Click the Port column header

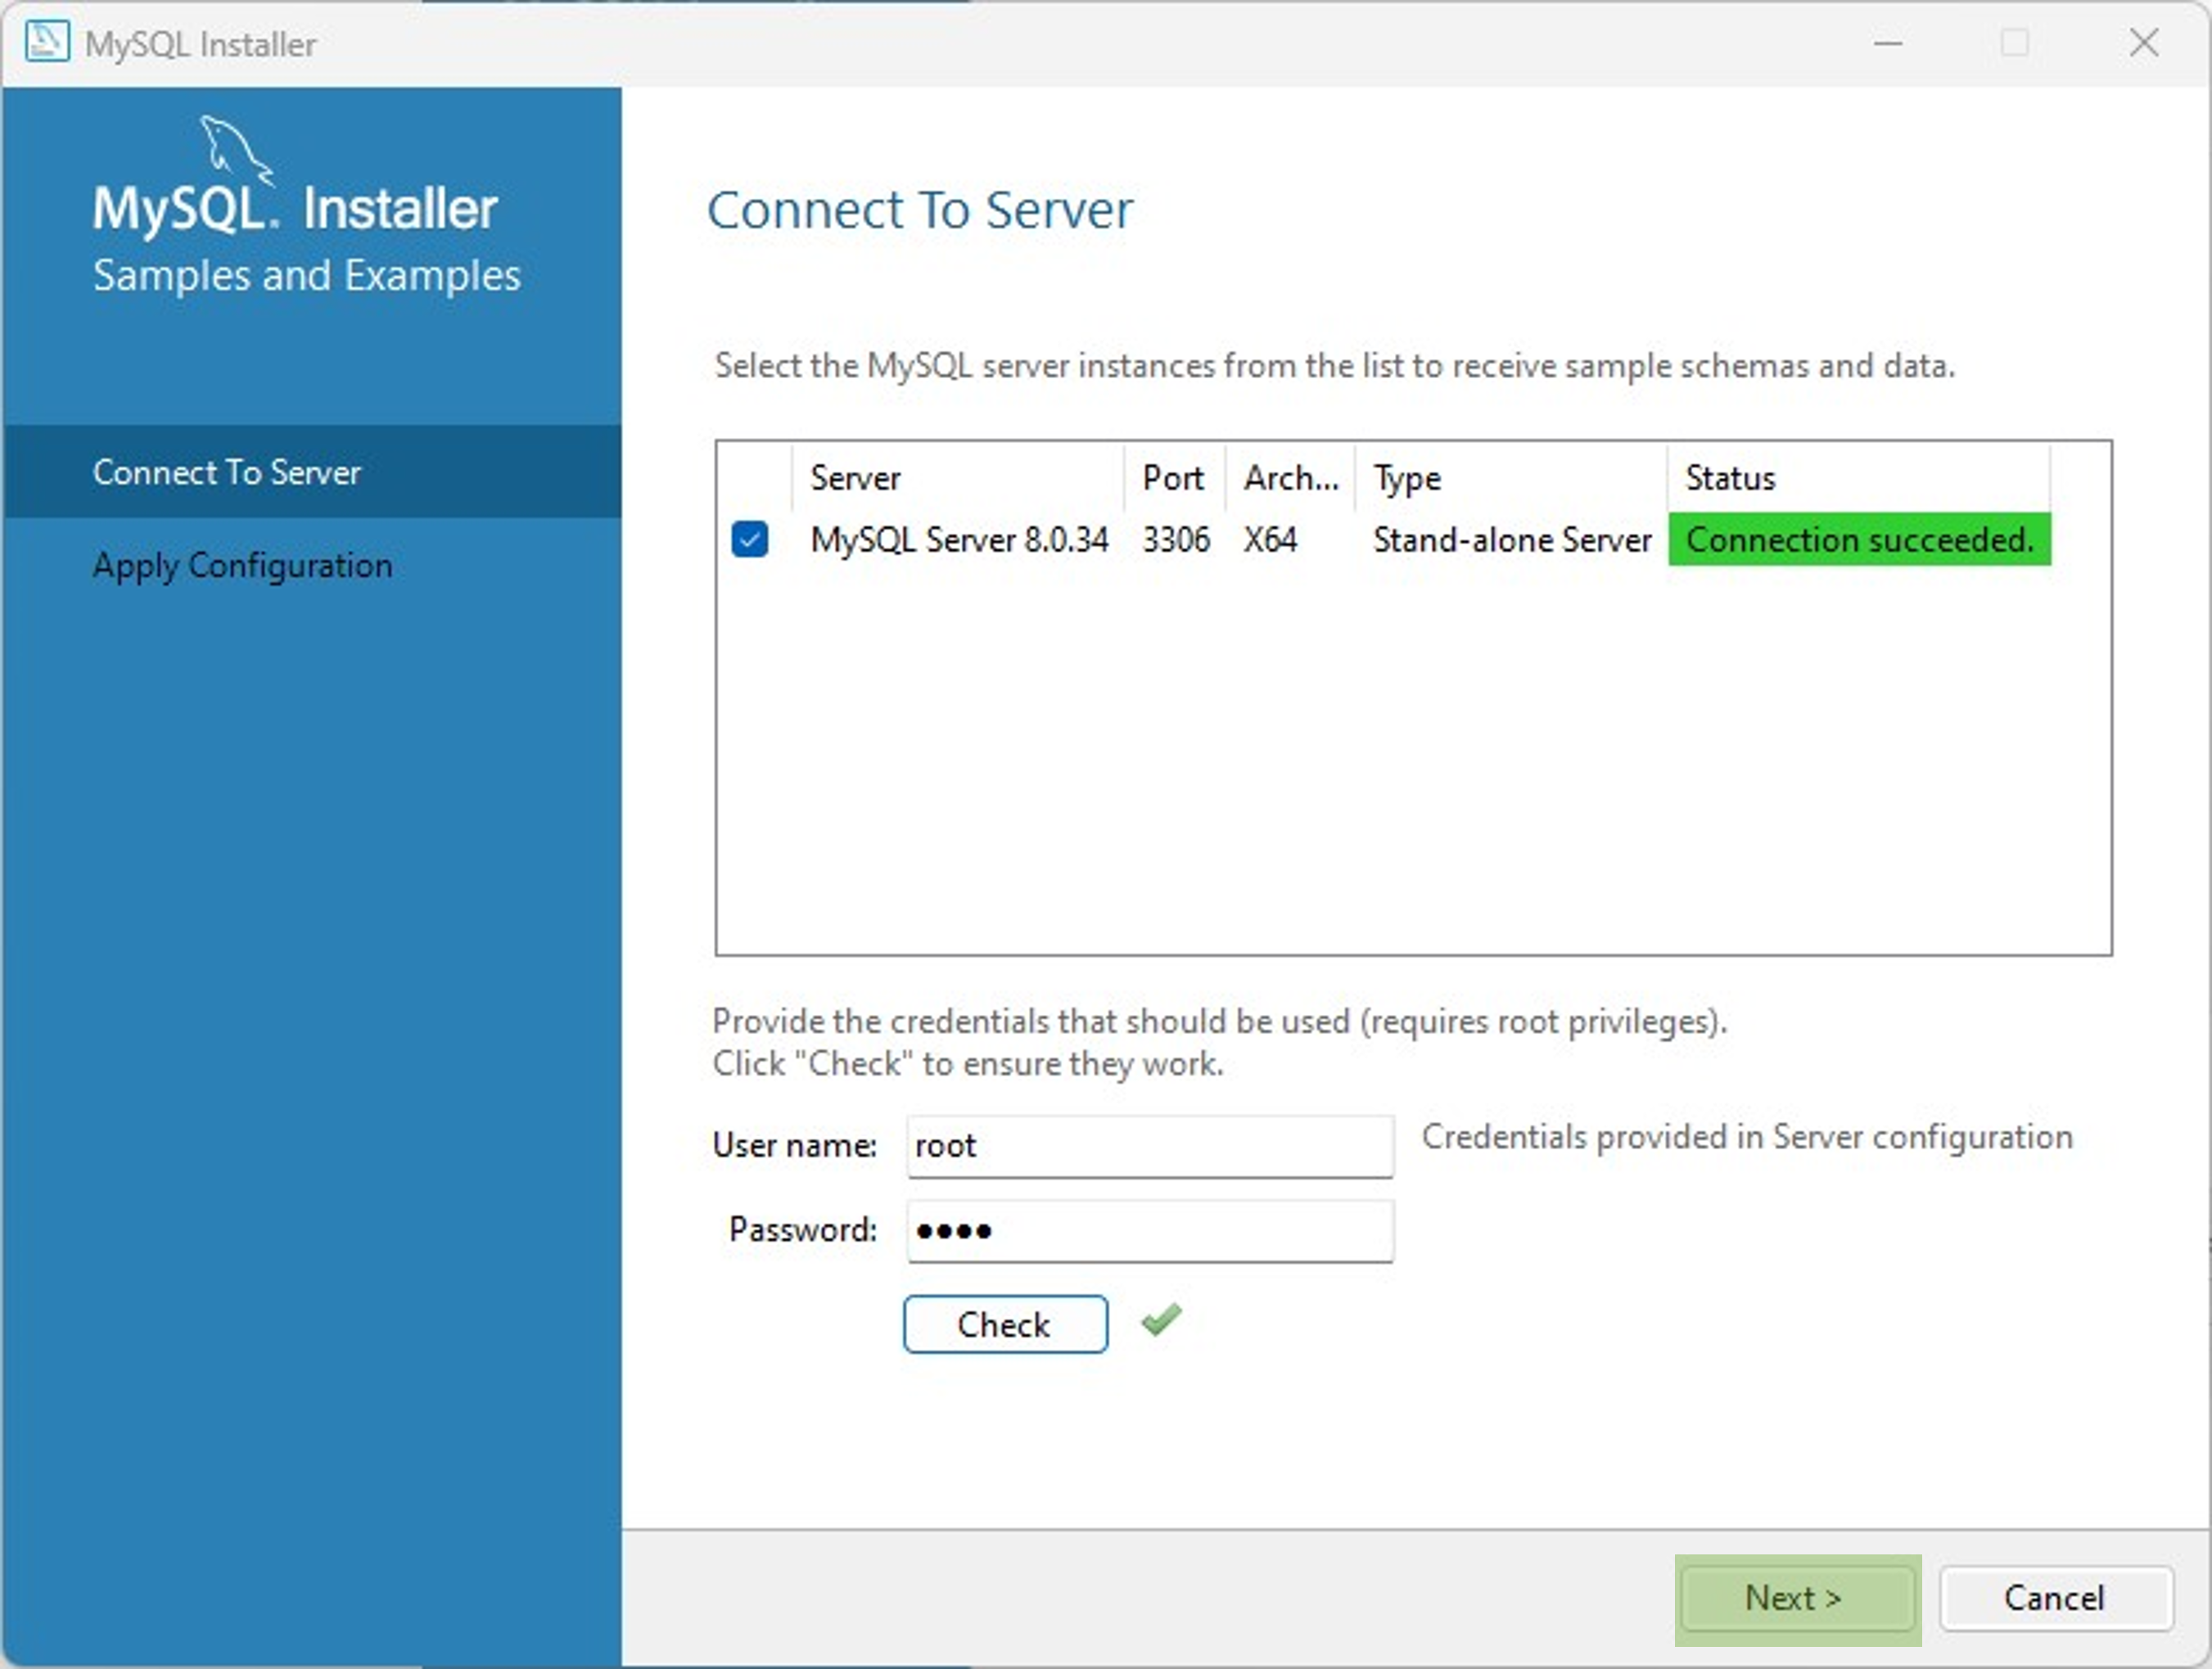(1173, 478)
